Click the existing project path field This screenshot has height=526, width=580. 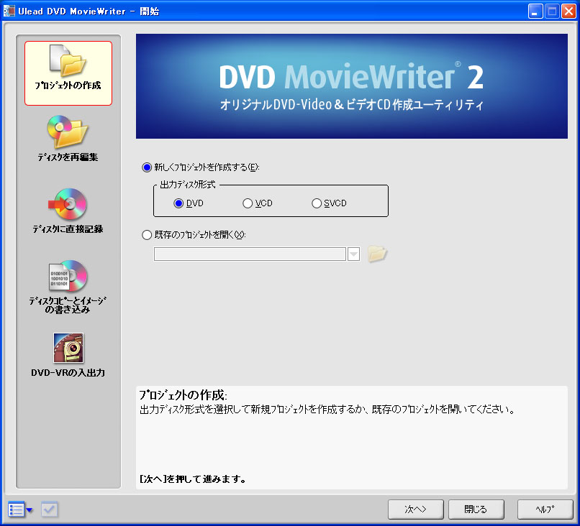(250, 254)
